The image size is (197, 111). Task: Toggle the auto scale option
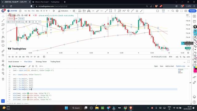coord(188,57)
